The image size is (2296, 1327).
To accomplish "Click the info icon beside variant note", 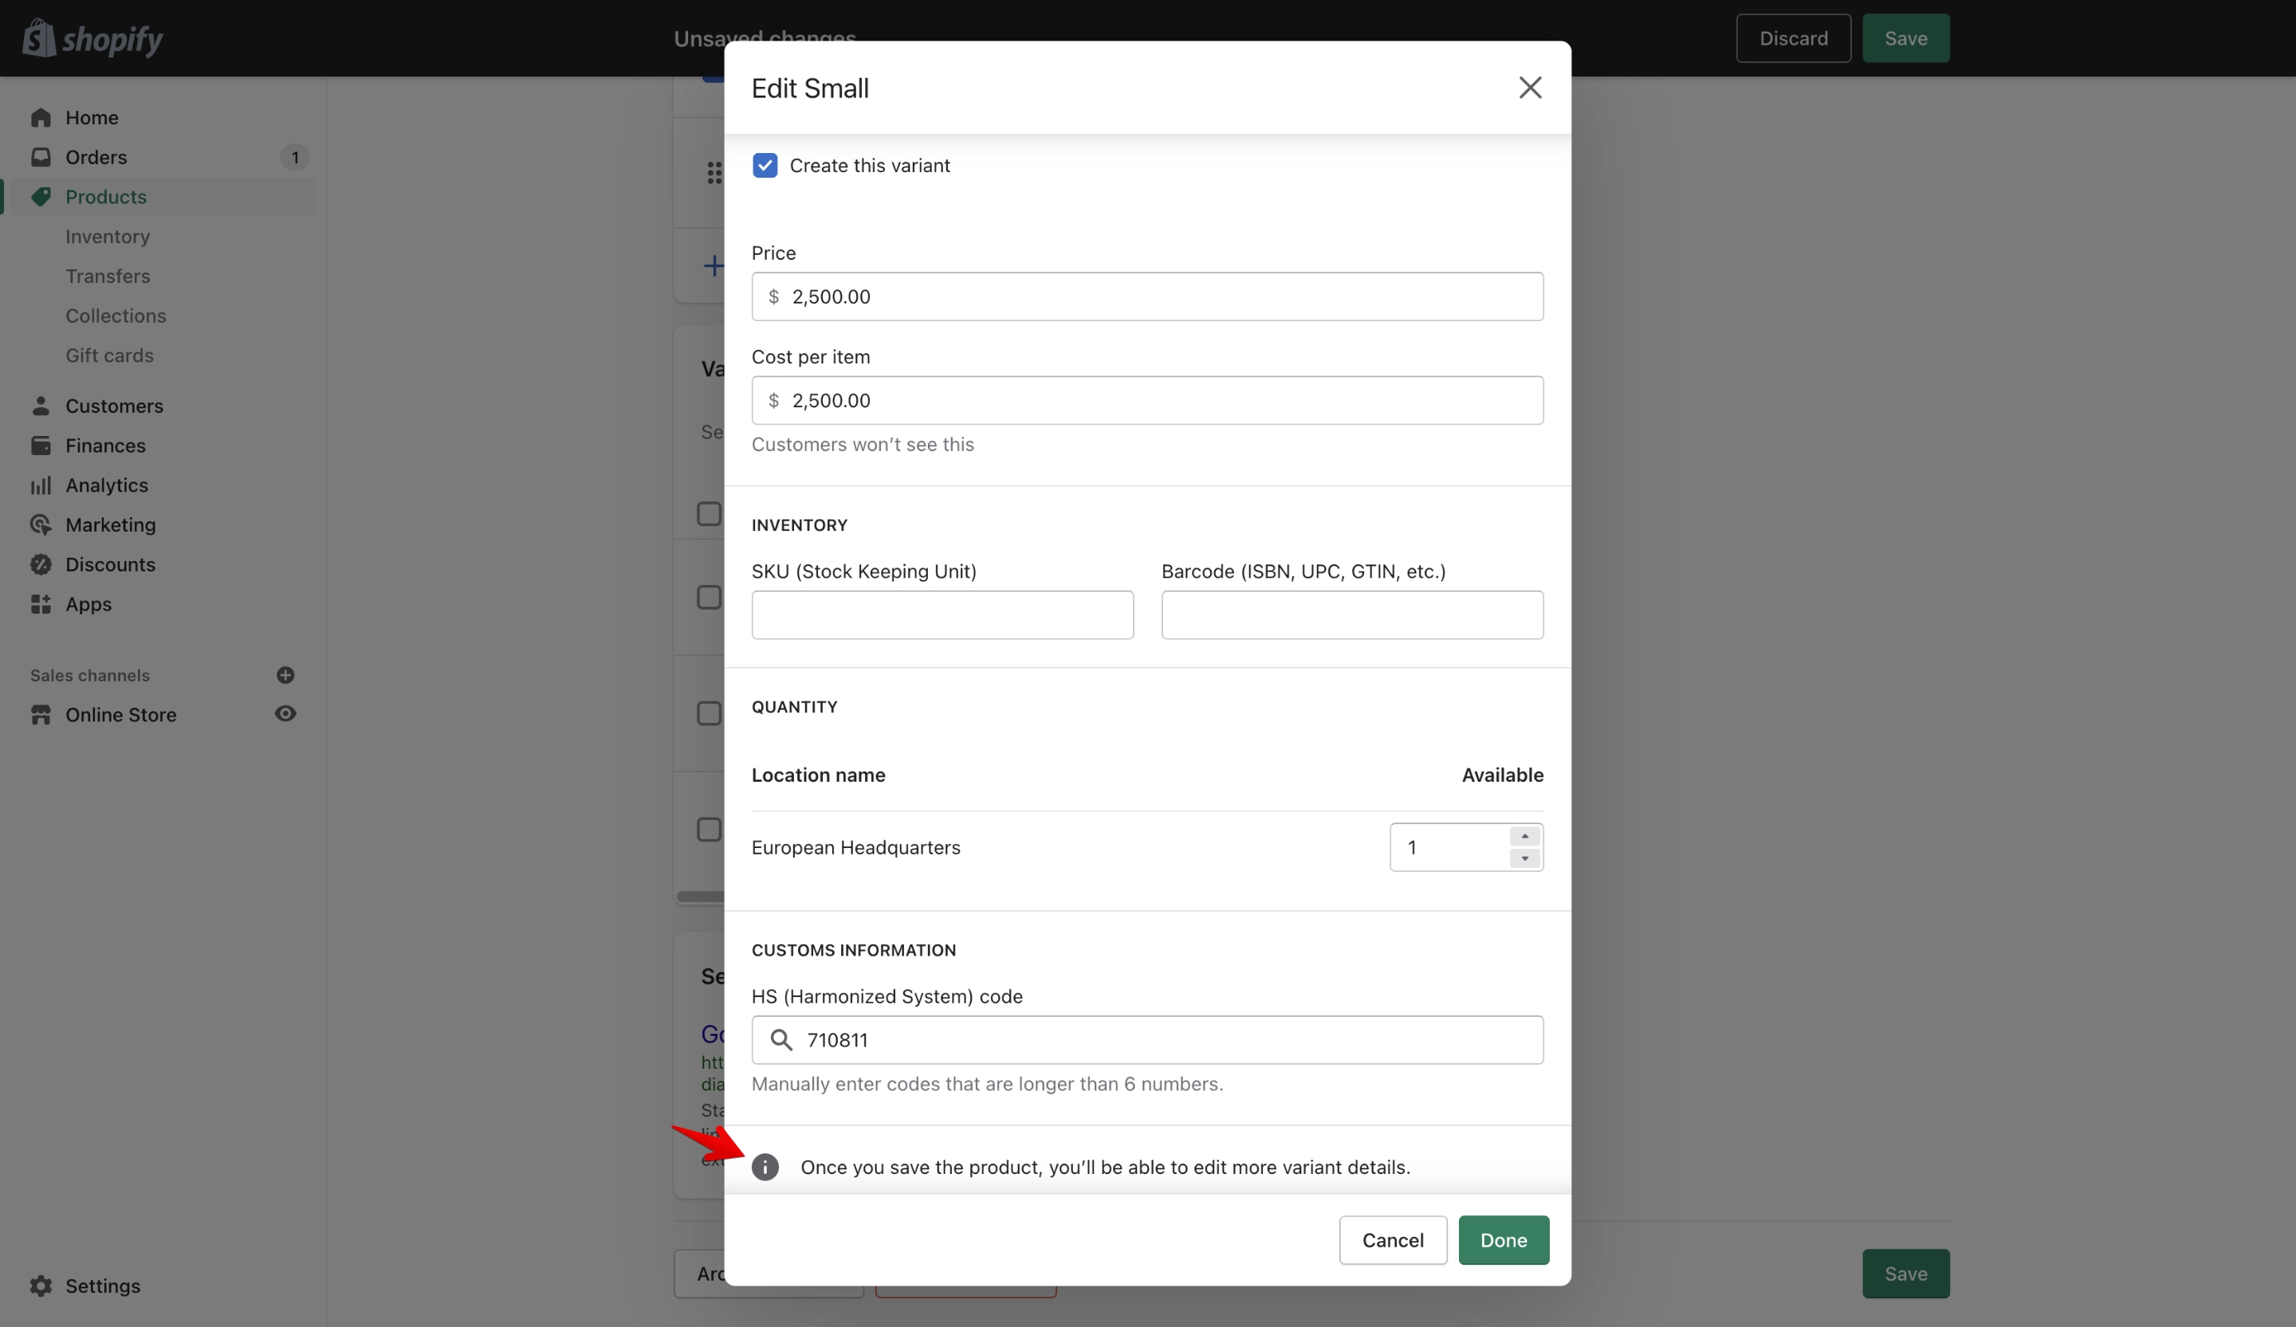I will pos(765,1167).
